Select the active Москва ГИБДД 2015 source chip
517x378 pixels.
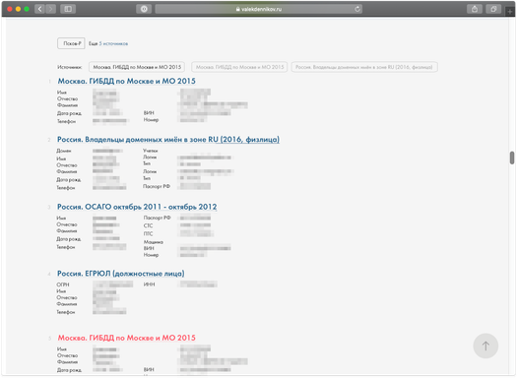click(x=137, y=67)
